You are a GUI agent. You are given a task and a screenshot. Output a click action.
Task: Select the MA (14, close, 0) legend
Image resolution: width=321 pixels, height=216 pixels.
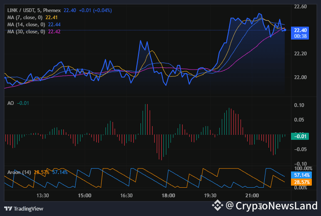(26, 25)
